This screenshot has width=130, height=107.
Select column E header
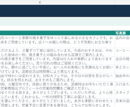(x=57, y=2)
